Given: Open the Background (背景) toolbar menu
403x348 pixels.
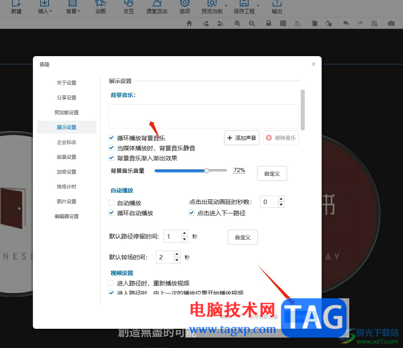Looking at the screenshot, I should coord(73,7).
